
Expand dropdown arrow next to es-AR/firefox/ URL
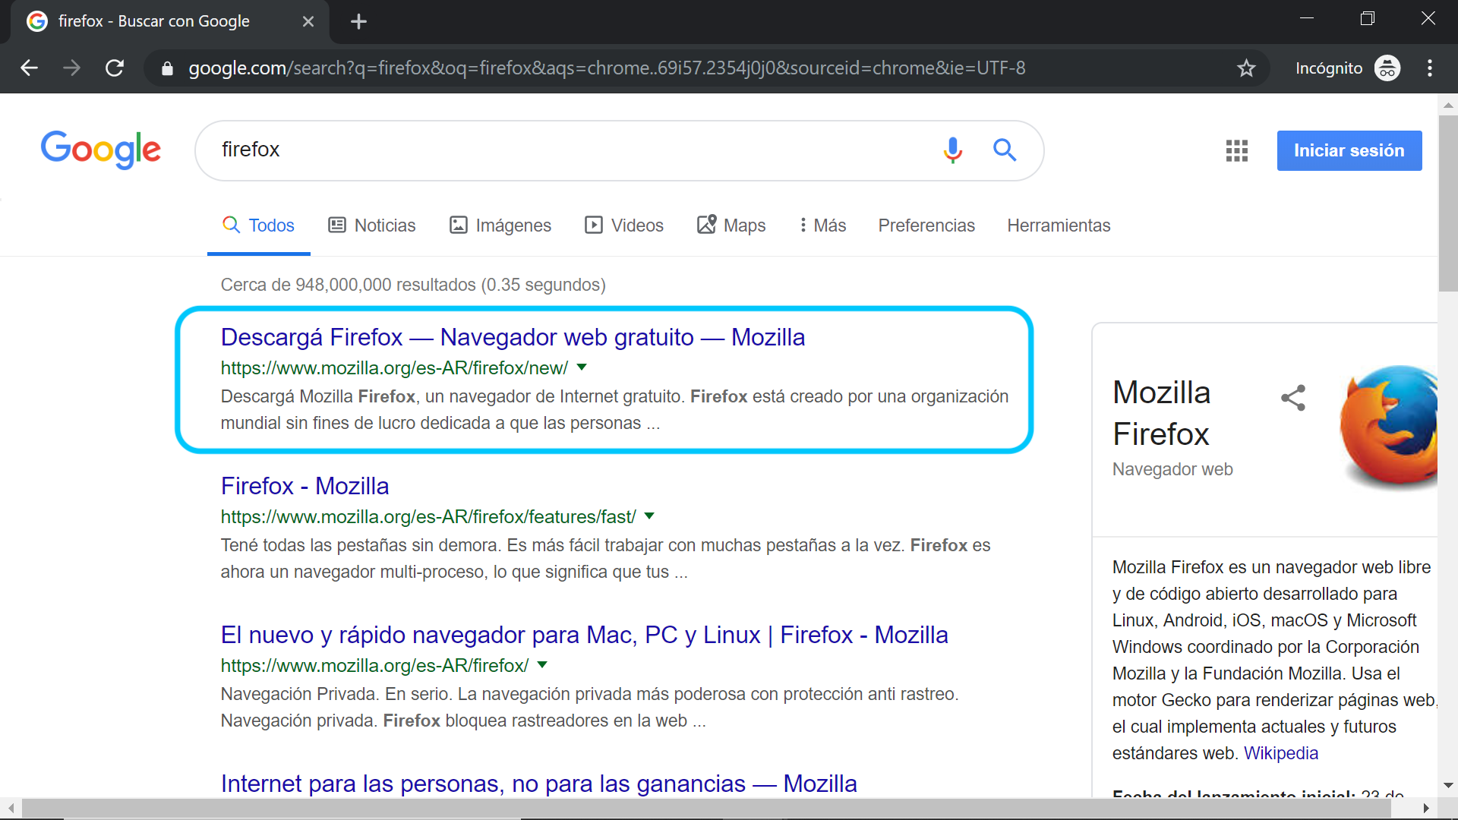[x=542, y=665]
